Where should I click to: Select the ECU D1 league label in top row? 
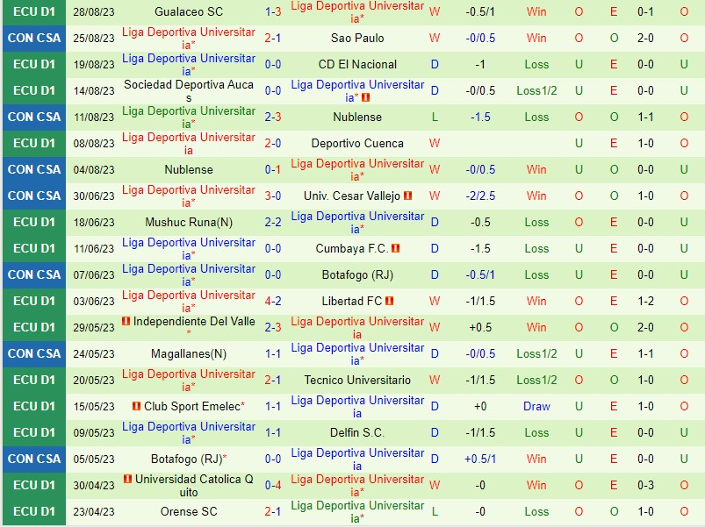tap(29, 12)
